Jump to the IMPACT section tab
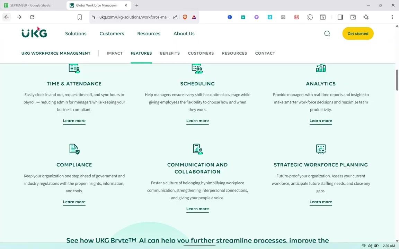The image size is (399, 249). 115,53
